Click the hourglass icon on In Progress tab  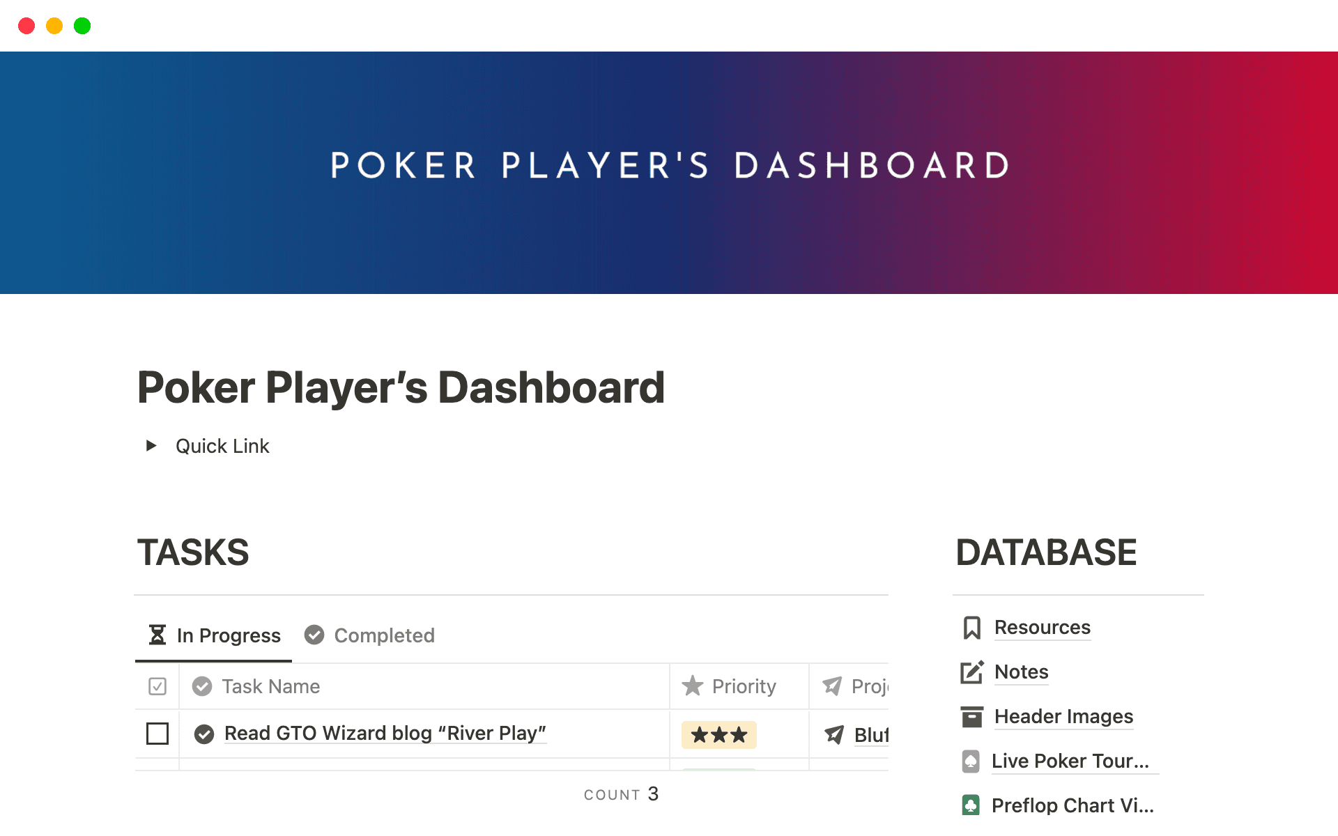coord(156,635)
